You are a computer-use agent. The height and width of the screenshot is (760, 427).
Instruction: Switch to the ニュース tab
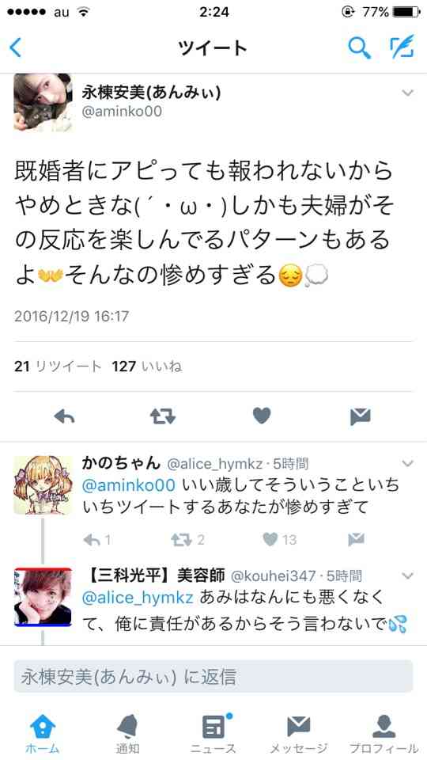[x=213, y=733]
